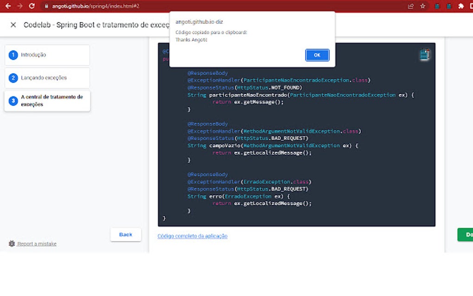Click the 'angoti.github.io diz' dialog title
The width and height of the screenshot is (473, 296).
click(199, 22)
